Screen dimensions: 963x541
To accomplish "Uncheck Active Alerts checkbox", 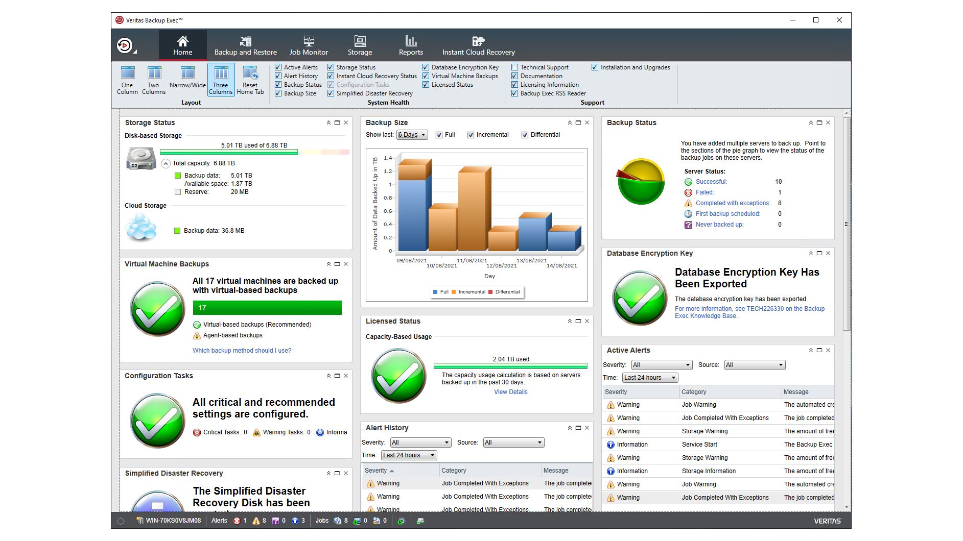I will click(278, 67).
